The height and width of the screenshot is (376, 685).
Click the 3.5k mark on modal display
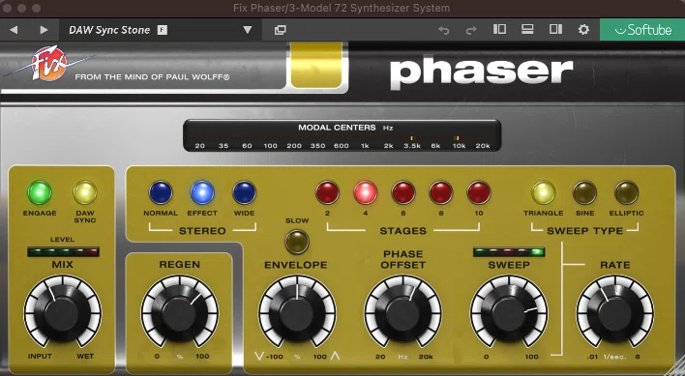pyautogui.click(x=412, y=146)
